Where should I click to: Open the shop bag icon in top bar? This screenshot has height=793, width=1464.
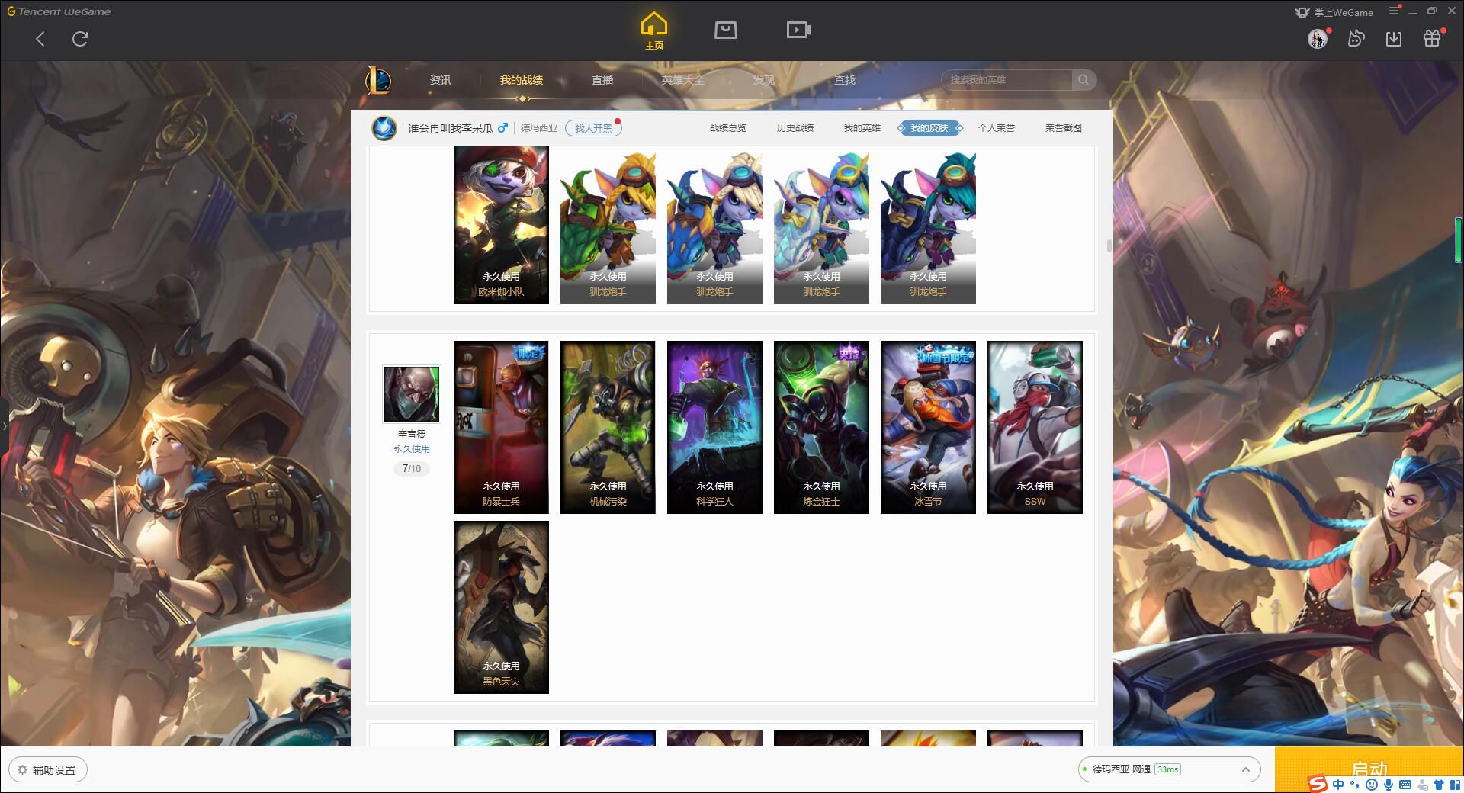725,30
